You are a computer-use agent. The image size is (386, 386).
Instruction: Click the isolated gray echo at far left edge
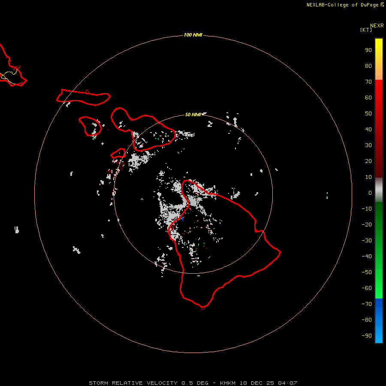pos(17,230)
